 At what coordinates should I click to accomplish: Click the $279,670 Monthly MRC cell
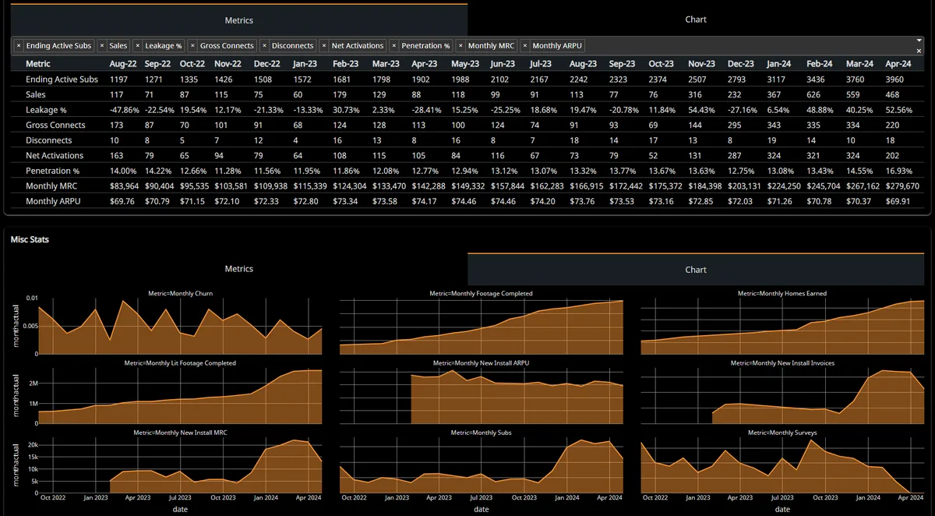pos(901,186)
